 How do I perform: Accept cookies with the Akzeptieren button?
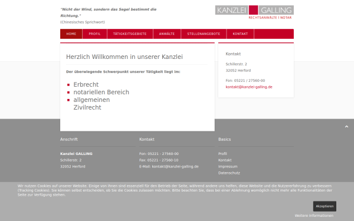point(324,206)
